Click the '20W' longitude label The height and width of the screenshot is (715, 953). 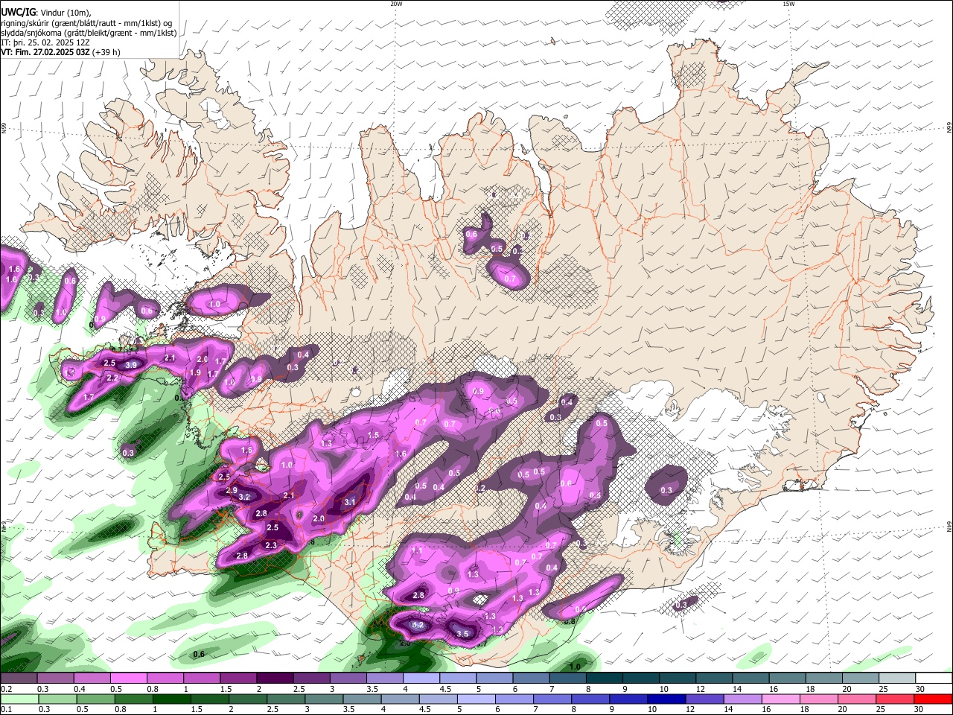[x=396, y=4]
